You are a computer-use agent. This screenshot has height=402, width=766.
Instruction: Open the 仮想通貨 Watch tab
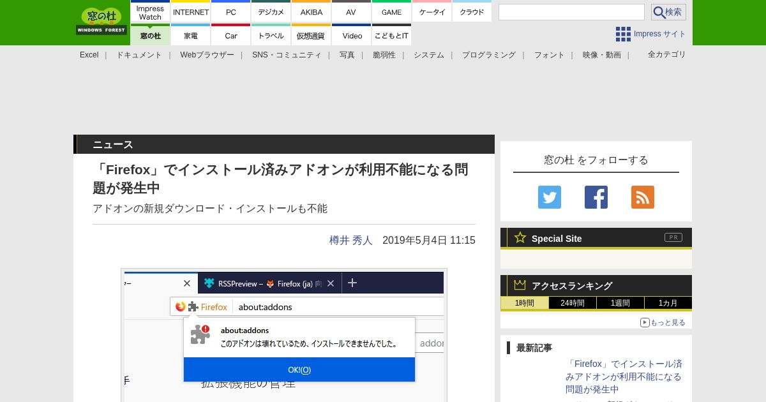click(311, 35)
